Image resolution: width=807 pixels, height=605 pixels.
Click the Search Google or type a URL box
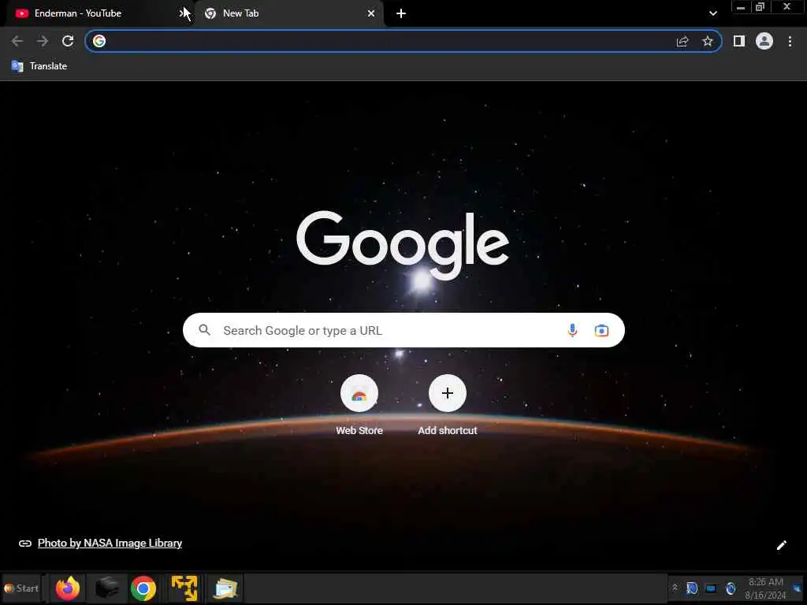click(403, 330)
